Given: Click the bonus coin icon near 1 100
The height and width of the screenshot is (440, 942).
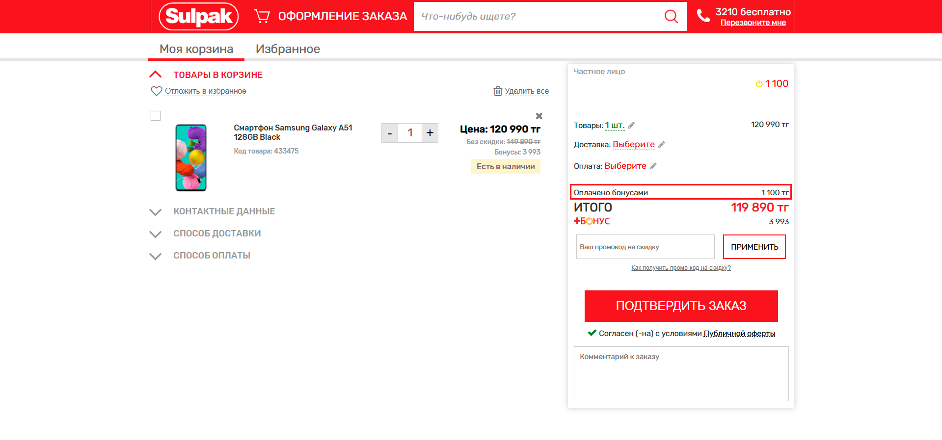Looking at the screenshot, I should point(759,84).
